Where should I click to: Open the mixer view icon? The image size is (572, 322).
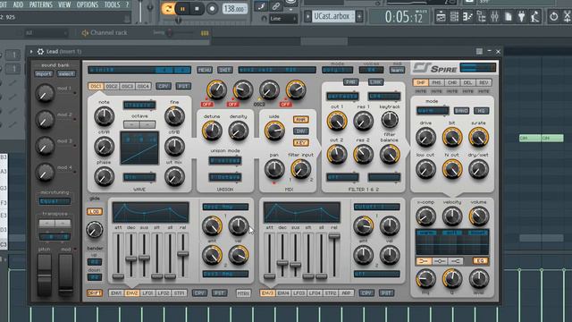click(x=494, y=17)
